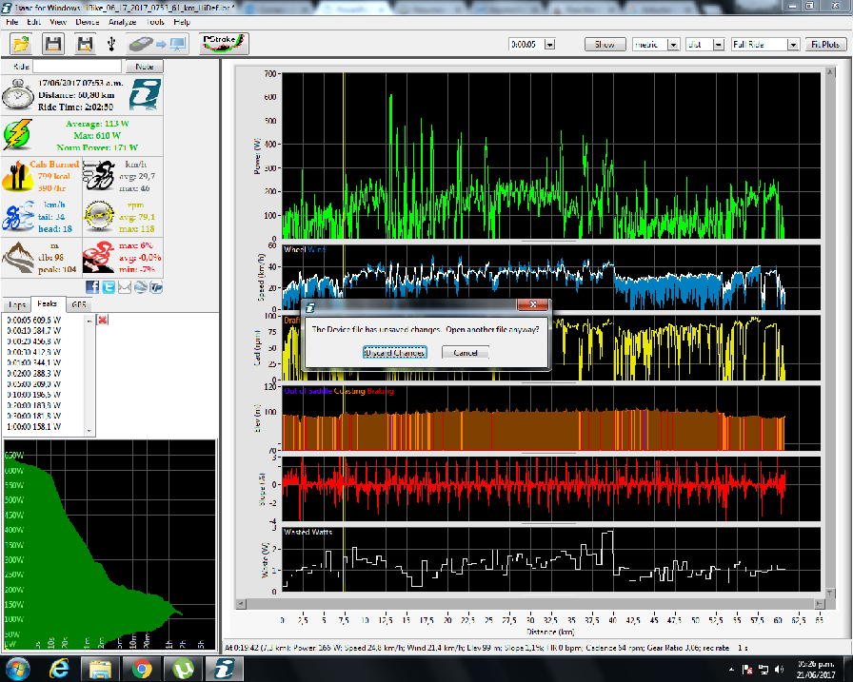Click the USB connection icon

coord(112,44)
